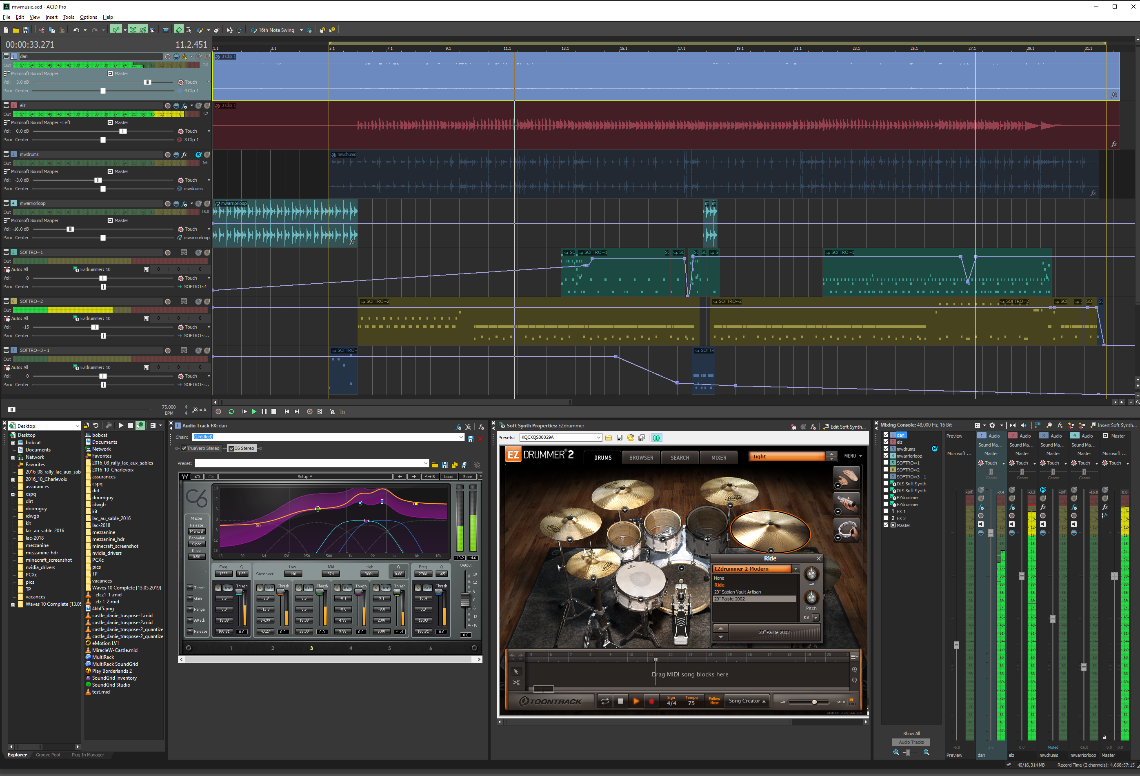Toggle the C6 Stereo plug-in checkbox

tap(231, 448)
